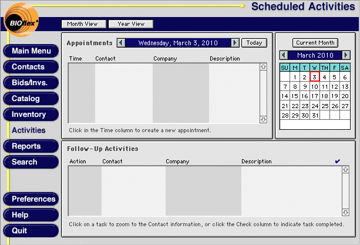360x245 pixels.
Task: Select March 17 in the calendar
Action: (315, 96)
